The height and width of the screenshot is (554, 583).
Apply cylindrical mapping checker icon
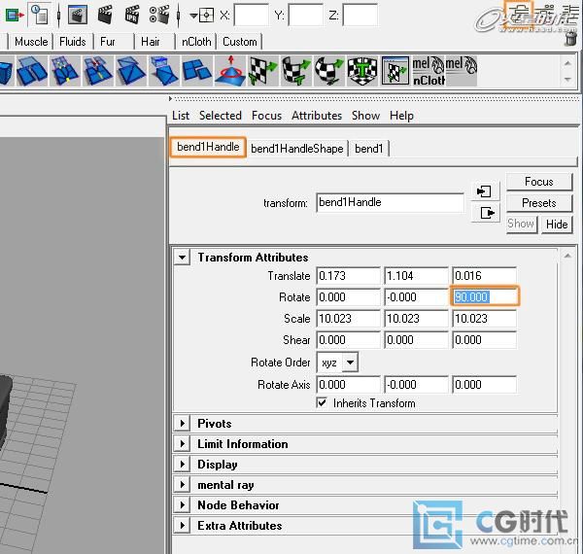(x=296, y=71)
